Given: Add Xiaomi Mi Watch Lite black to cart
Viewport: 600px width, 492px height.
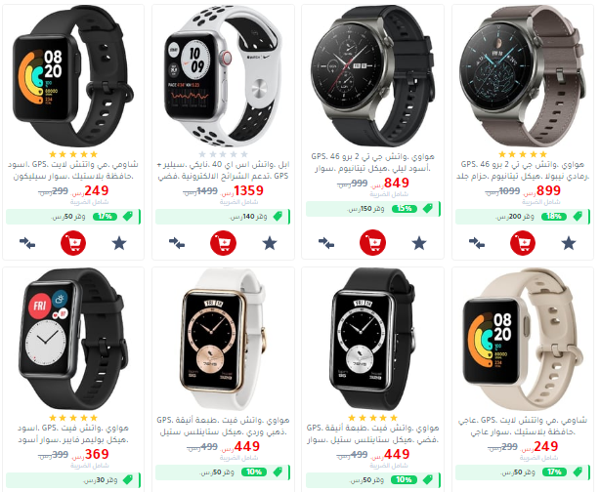Looking at the screenshot, I should [x=73, y=243].
